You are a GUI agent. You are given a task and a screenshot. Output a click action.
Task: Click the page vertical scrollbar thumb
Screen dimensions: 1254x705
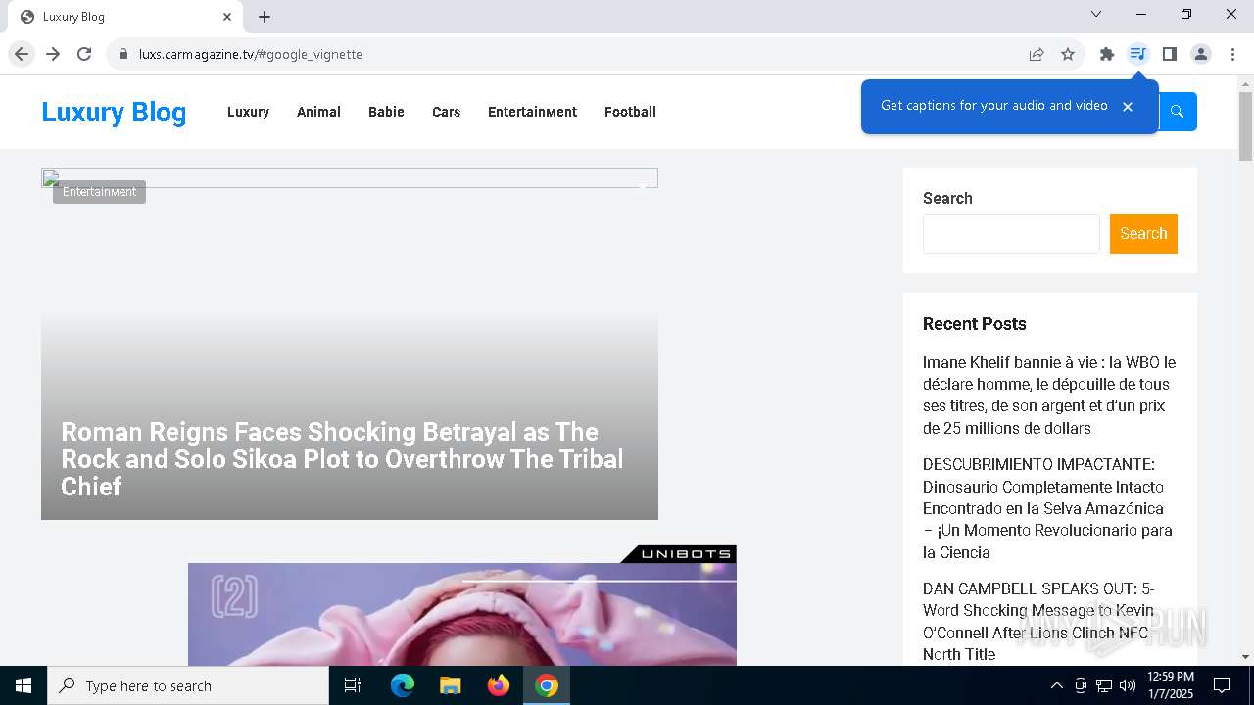pos(1245,126)
